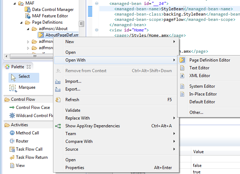Click Page Definition Editor icon
This screenshot has height=174, width=240.
pos(182,60)
